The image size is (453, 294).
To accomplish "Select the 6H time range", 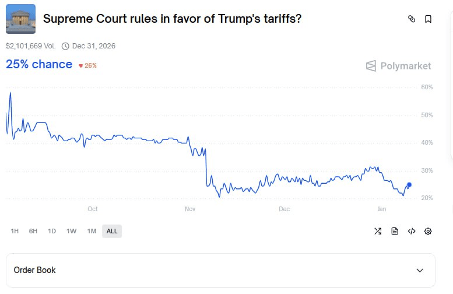I will [x=33, y=231].
